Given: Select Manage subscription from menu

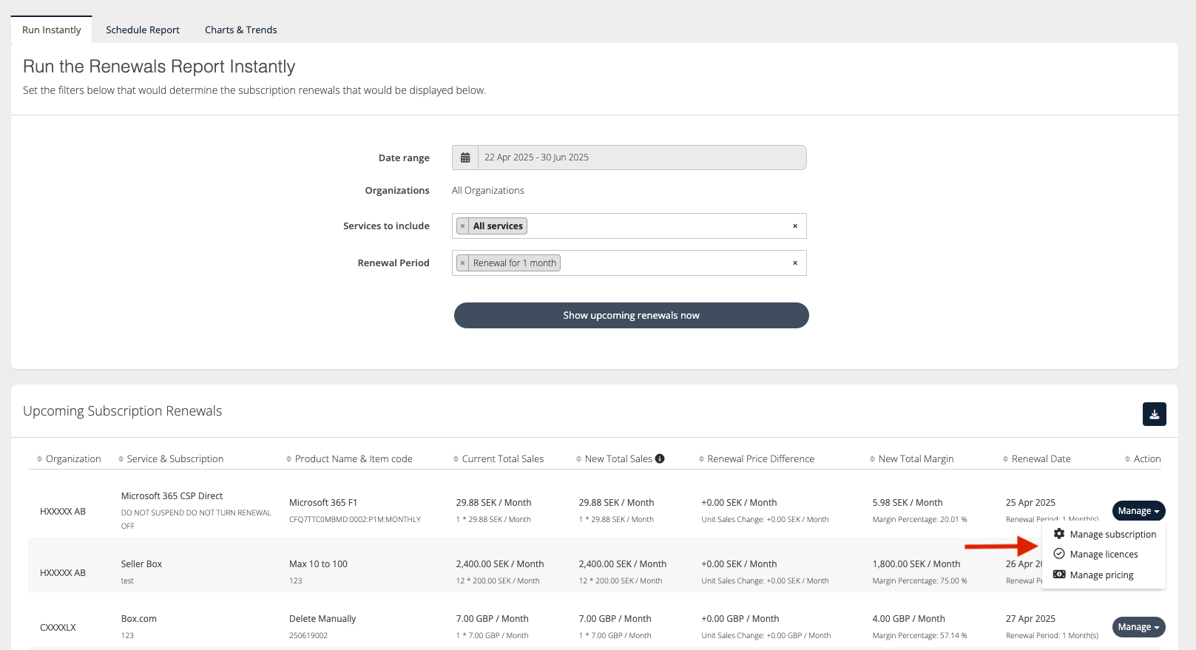Looking at the screenshot, I should pos(1112,535).
